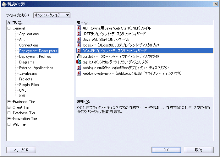Select Client Tier category label
The height and width of the screenshot is (157, 220).
[x=21, y=107]
